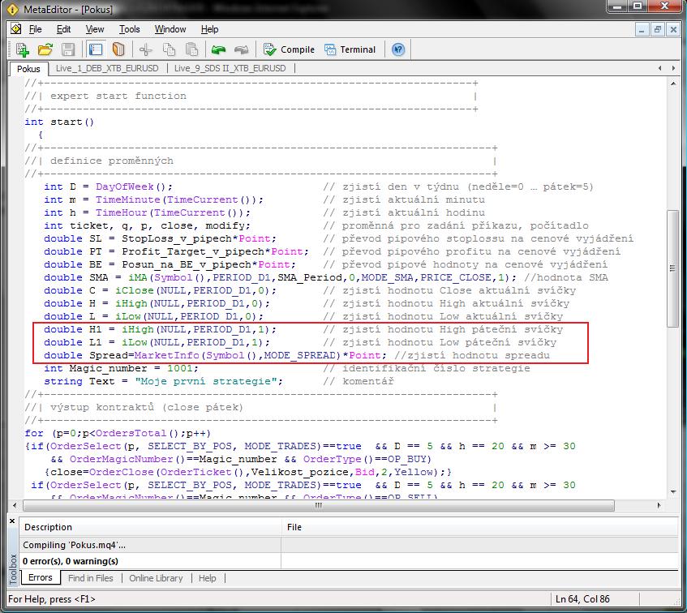Select the Online Library tab
Screen dimensions: 687x613
(156, 578)
